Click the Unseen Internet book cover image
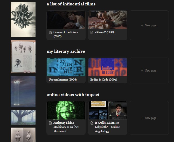The width and height of the screenshot is (174, 142). [x=66, y=67]
